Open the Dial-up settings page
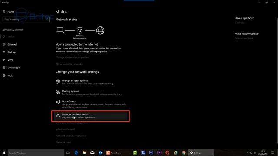The image size is (278, 156). [12, 52]
